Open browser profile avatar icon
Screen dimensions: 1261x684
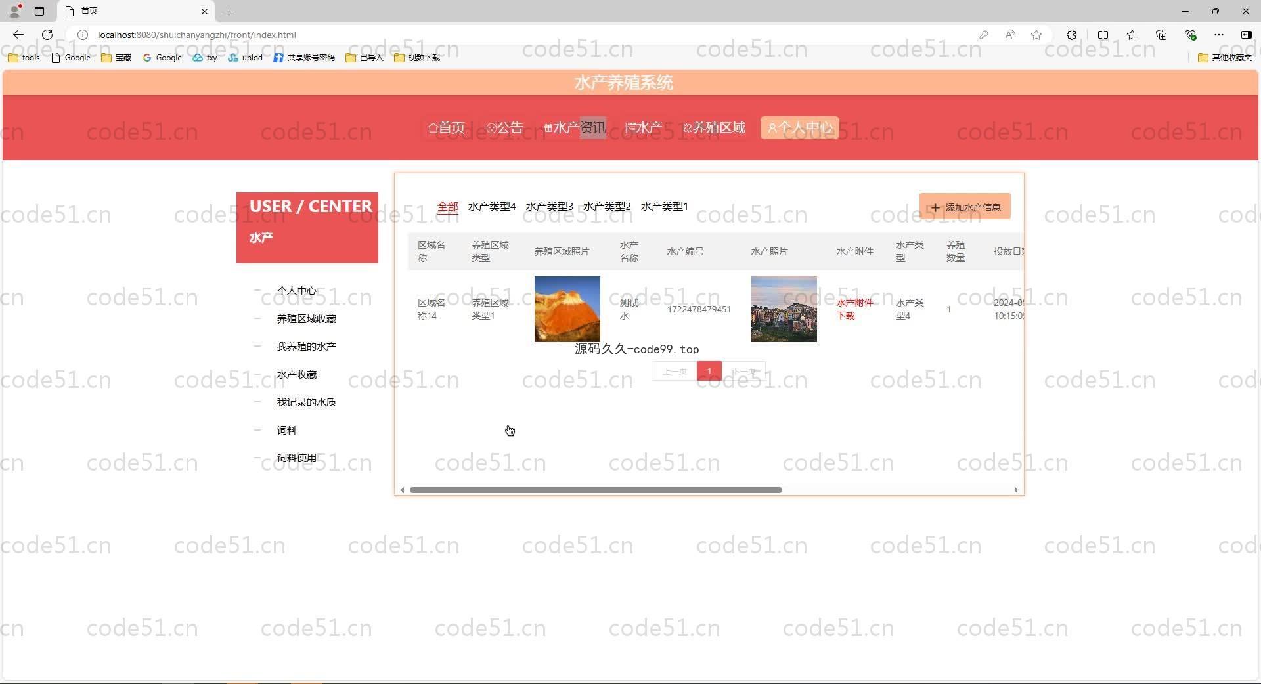tap(15, 11)
